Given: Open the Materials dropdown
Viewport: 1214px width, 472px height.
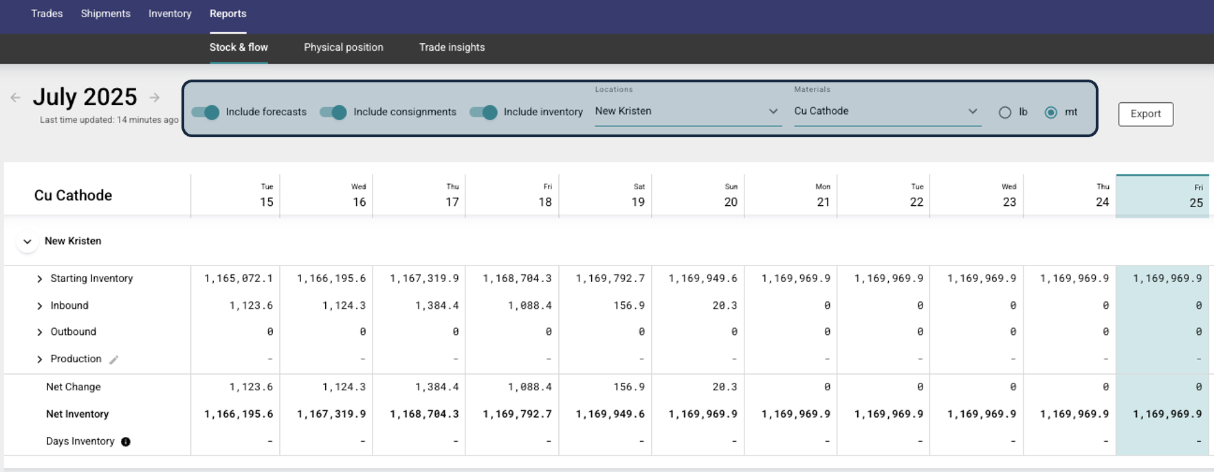Looking at the screenshot, I should 886,111.
